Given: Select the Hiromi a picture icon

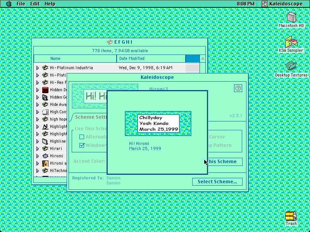Looking at the screenshot, I should coord(45,163).
